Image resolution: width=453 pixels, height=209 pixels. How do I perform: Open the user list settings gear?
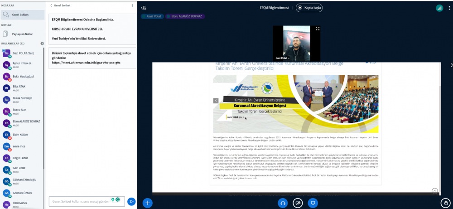tap(42, 44)
